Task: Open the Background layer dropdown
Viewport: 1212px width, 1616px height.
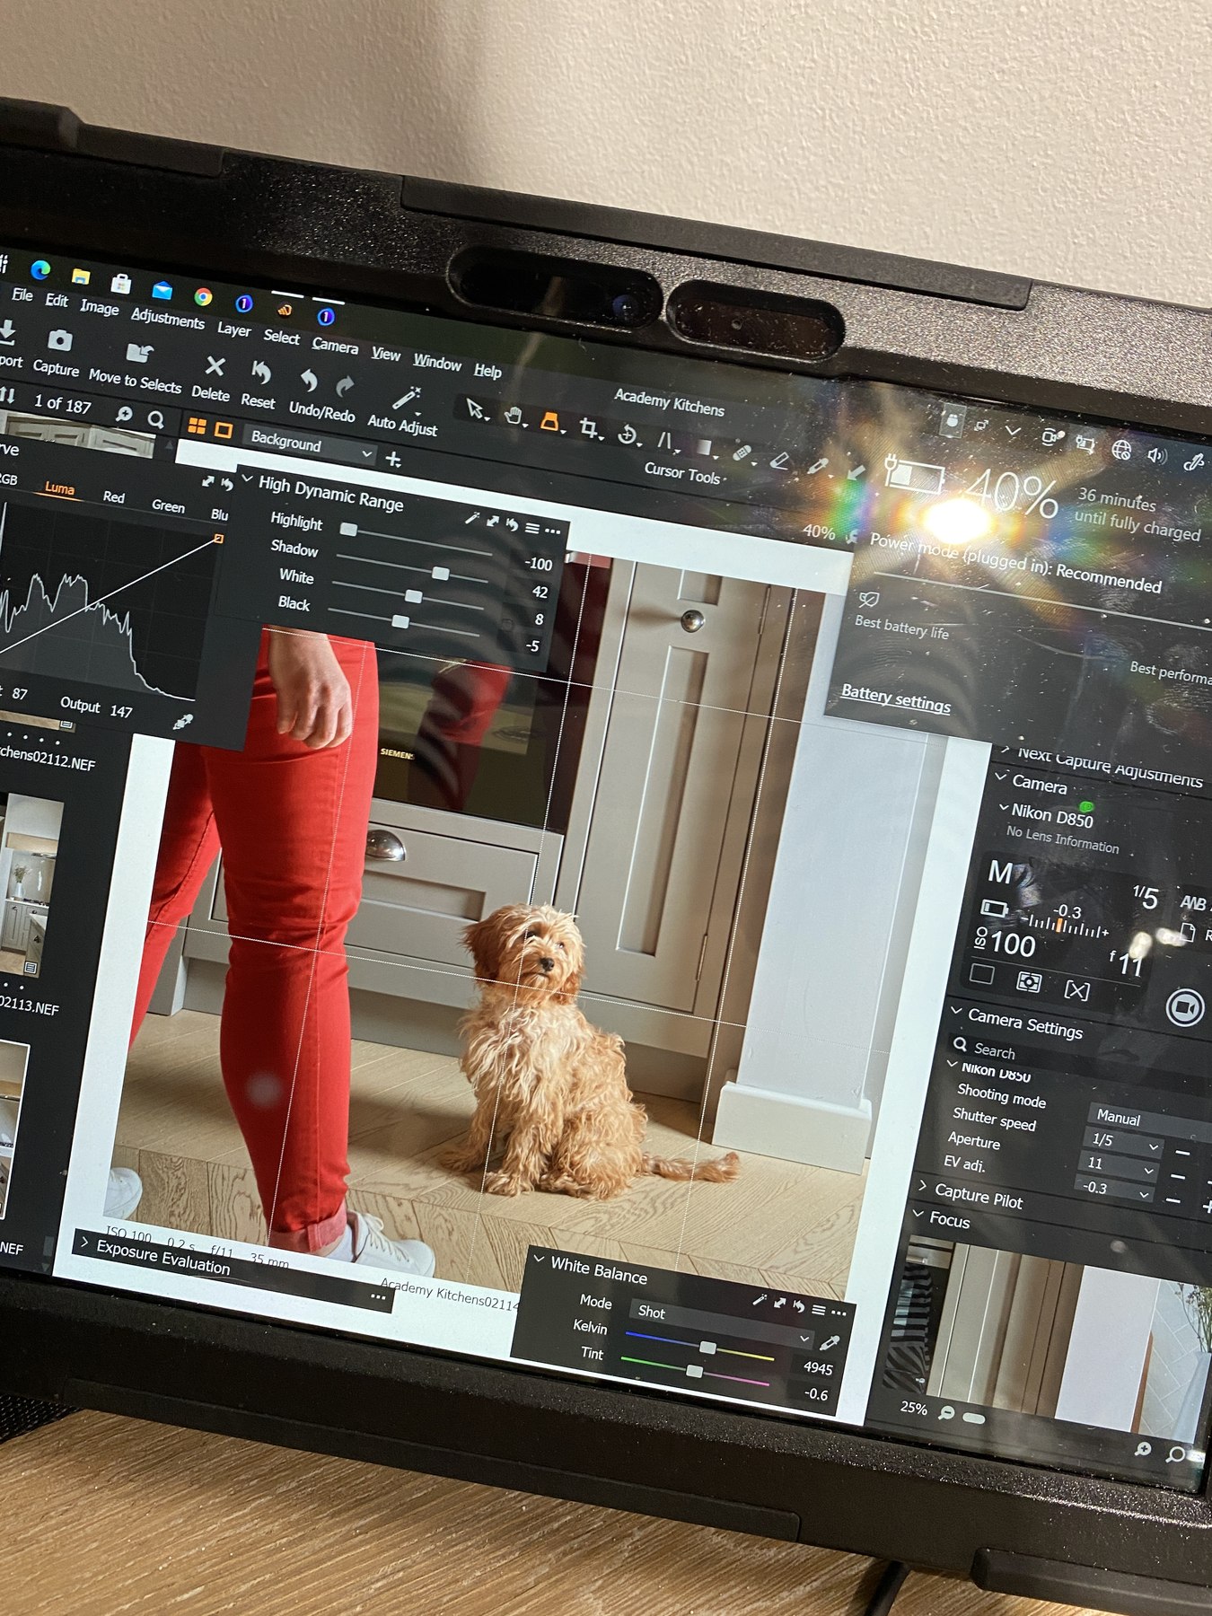Action: coord(309,446)
